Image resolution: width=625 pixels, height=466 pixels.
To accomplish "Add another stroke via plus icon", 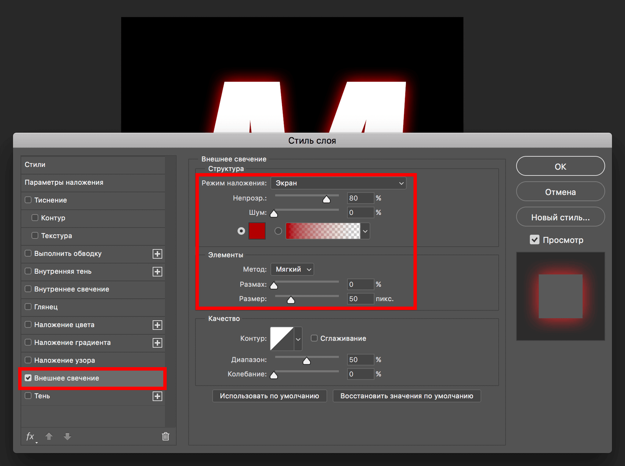I will (x=157, y=254).
